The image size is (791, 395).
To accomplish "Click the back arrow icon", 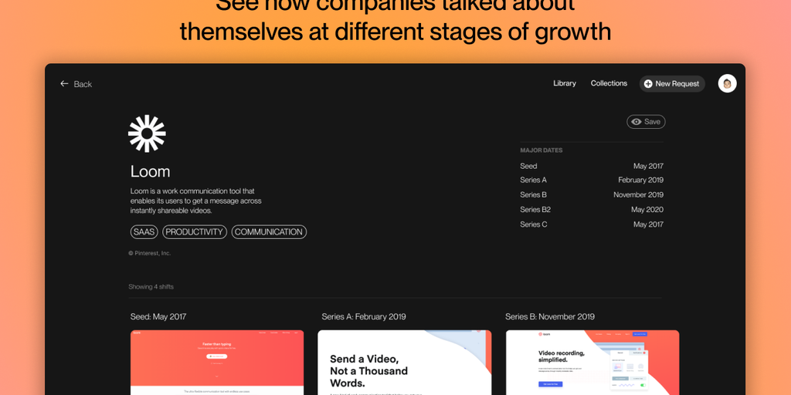I will (64, 84).
